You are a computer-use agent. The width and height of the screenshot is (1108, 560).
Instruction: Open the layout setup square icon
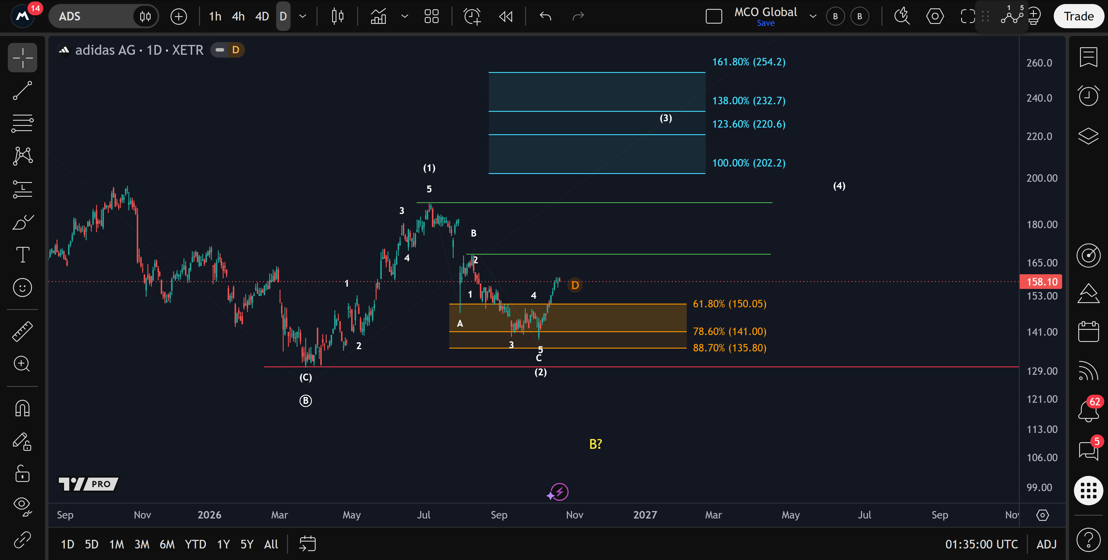click(714, 16)
